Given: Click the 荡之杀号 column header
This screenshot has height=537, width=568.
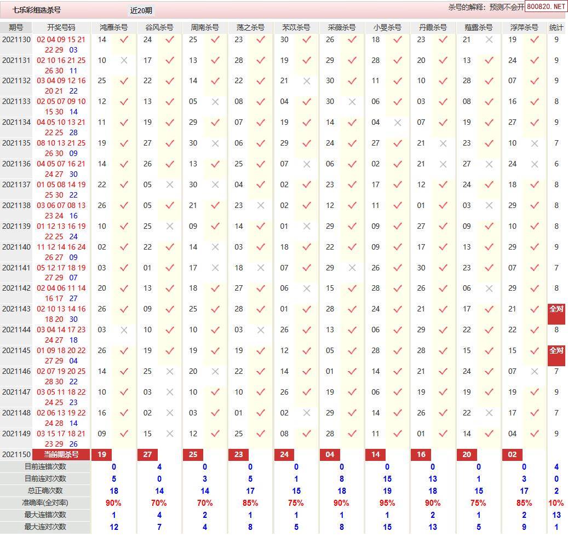Looking at the screenshot, I should point(250,27).
